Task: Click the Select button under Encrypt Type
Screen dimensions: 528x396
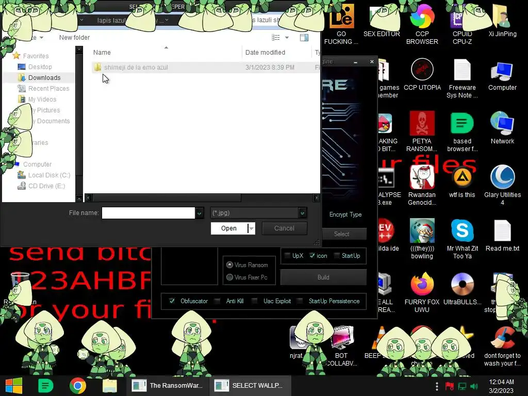Action: click(341, 234)
